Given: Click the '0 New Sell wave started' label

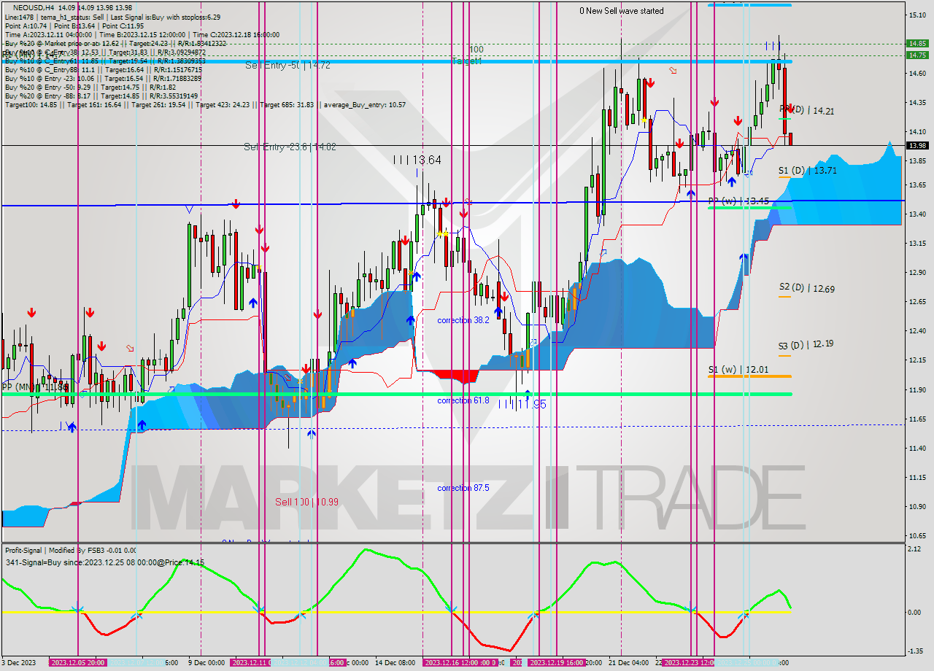Looking at the screenshot, I should point(622,11).
